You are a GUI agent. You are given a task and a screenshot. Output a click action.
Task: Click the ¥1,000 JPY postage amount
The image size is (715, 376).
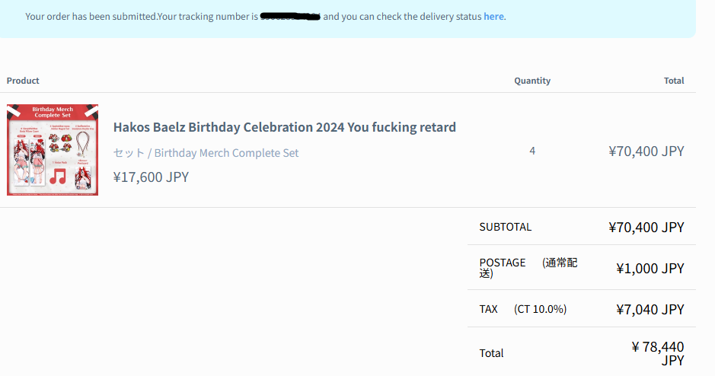click(x=650, y=268)
